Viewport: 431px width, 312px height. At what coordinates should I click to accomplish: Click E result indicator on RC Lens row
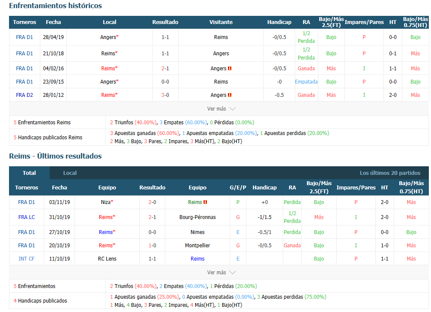(x=238, y=259)
